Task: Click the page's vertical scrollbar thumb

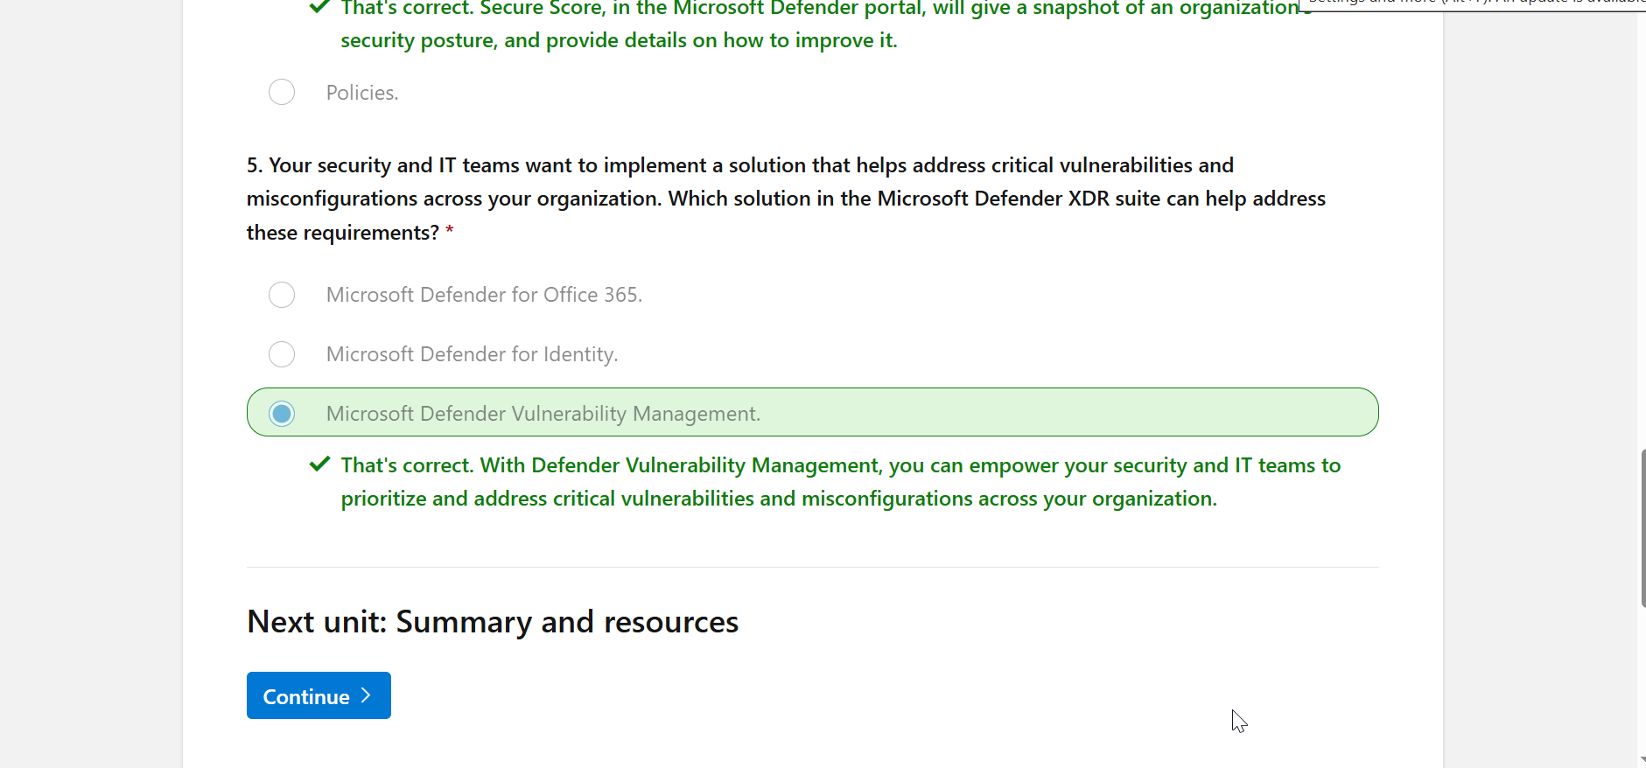Action: coord(1642,527)
